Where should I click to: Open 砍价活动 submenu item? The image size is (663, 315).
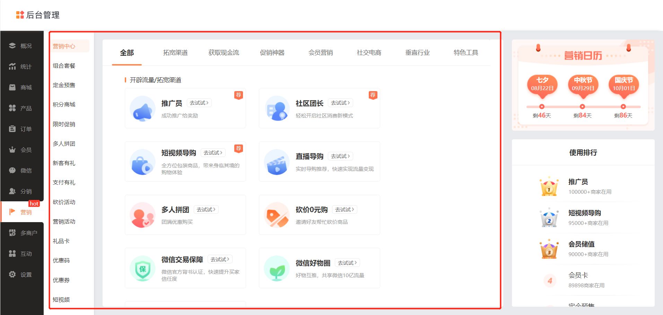(64, 202)
